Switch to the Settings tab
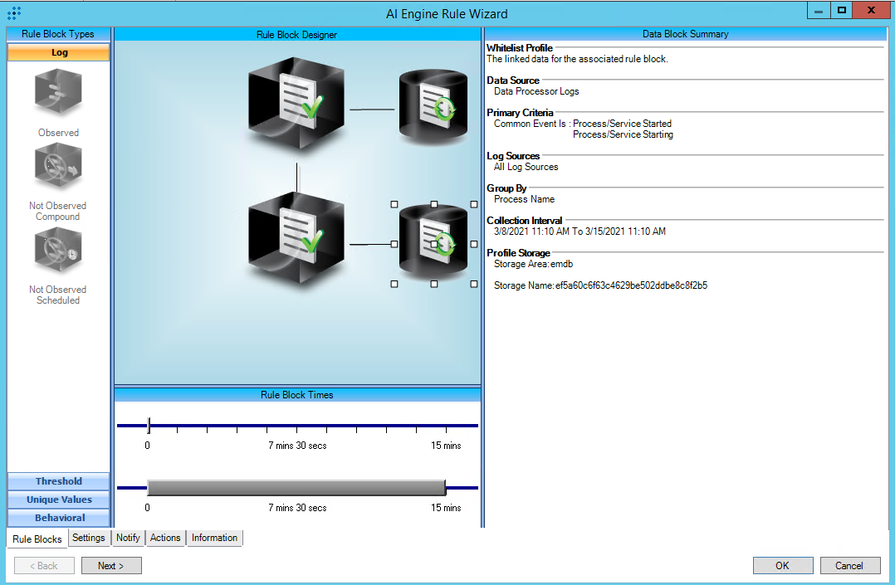 pyautogui.click(x=89, y=538)
